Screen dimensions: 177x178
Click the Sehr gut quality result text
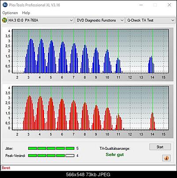pyautogui.click(x=114, y=155)
